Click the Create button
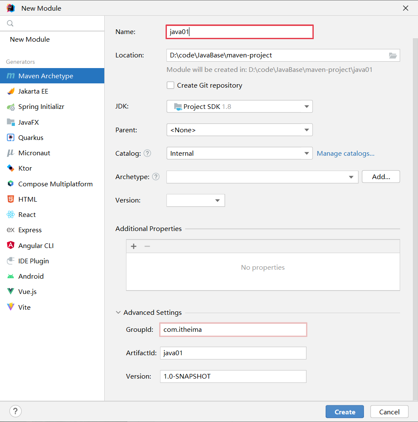Screen dimensions: 418x422 click(x=344, y=412)
